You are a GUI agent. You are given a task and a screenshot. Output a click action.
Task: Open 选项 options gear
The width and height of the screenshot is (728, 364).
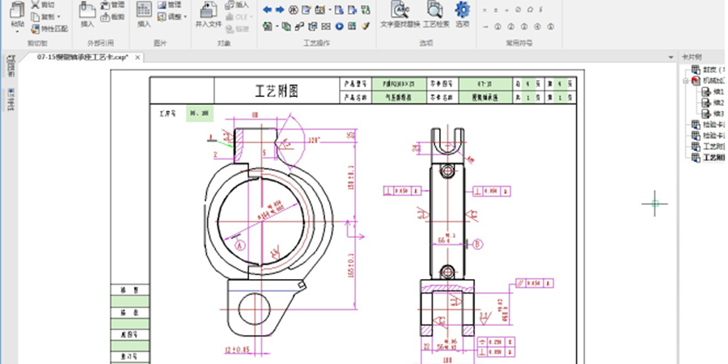462,15
